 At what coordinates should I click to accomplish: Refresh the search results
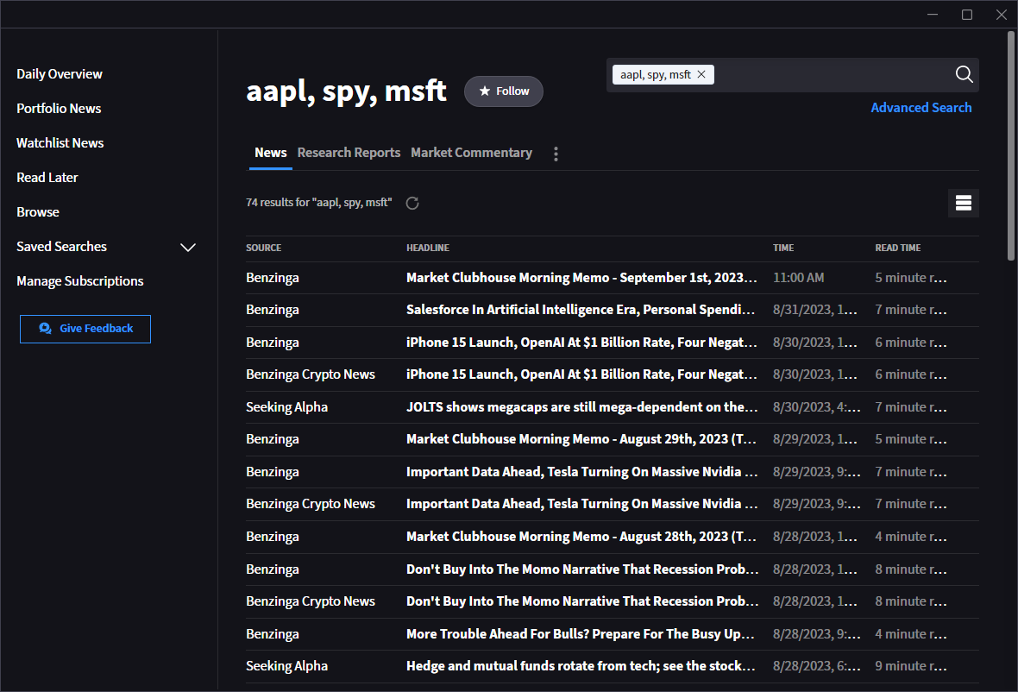pos(412,203)
